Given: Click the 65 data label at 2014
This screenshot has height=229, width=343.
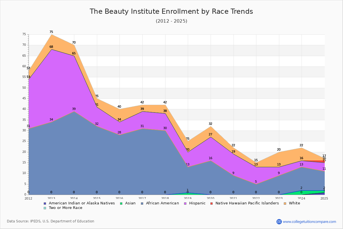Looking at the screenshot, I should 74,54.
